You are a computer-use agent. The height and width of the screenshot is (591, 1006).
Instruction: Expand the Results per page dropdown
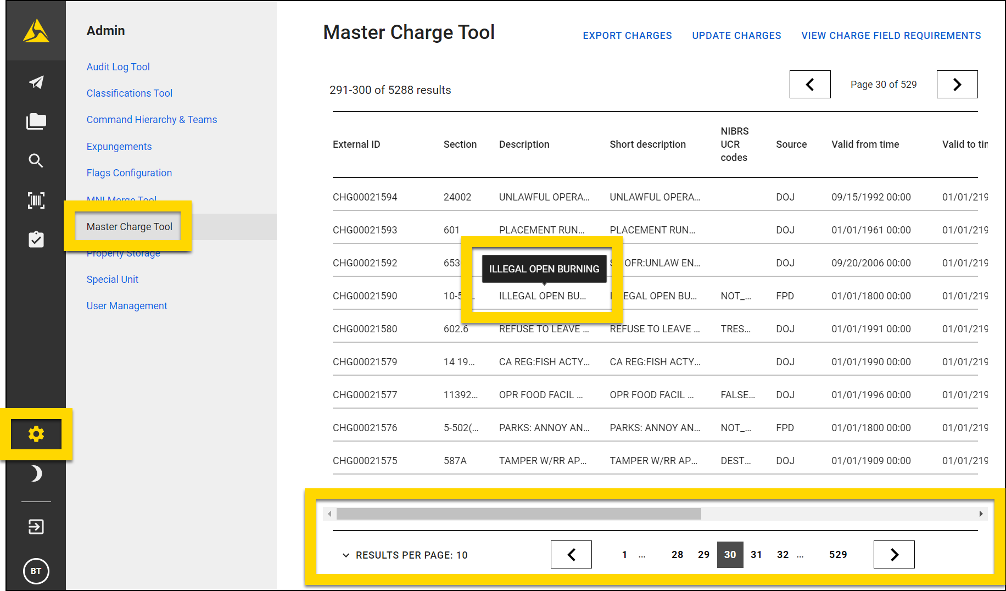411,555
